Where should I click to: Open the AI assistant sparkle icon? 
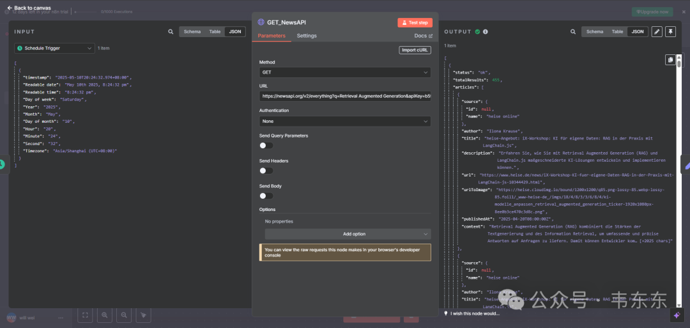[677, 315]
